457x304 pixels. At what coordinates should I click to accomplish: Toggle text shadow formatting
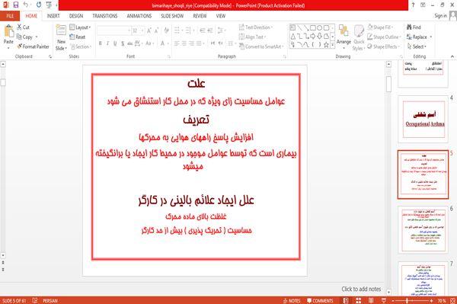point(123,43)
